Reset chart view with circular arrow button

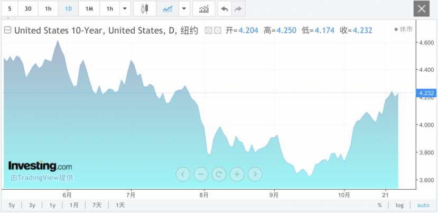219,173
